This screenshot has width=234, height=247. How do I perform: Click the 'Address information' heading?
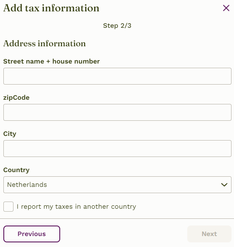(45, 43)
